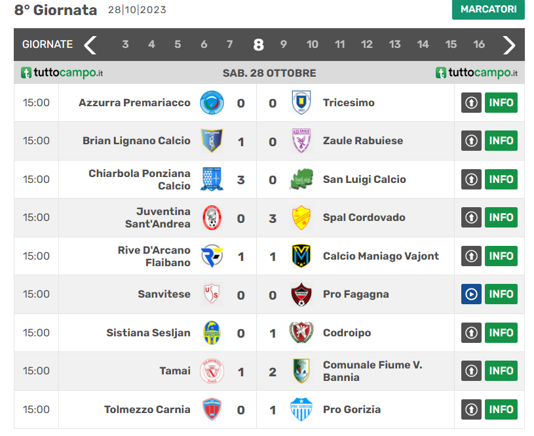Go to next giornata with right chevron
The width and height of the screenshot is (534, 436).
[x=509, y=45]
